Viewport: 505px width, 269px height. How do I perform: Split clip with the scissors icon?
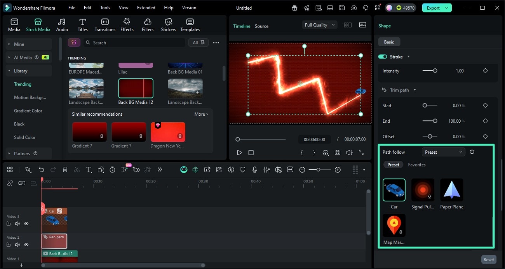(x=77, y=170)
